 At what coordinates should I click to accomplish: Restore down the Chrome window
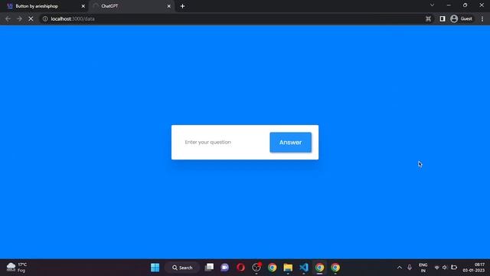pos(465,5)
